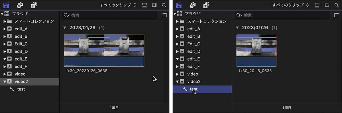Collapse the 2023/01/26 date group in left screenshot
Viewport: 342px width, 113px height.
[x=65, y=28]
